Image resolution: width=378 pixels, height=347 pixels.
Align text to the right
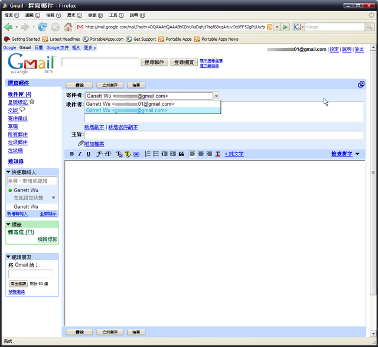209,154
